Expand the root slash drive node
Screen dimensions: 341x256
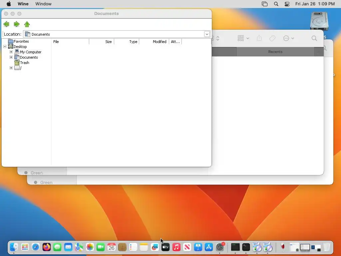point(11,68)
